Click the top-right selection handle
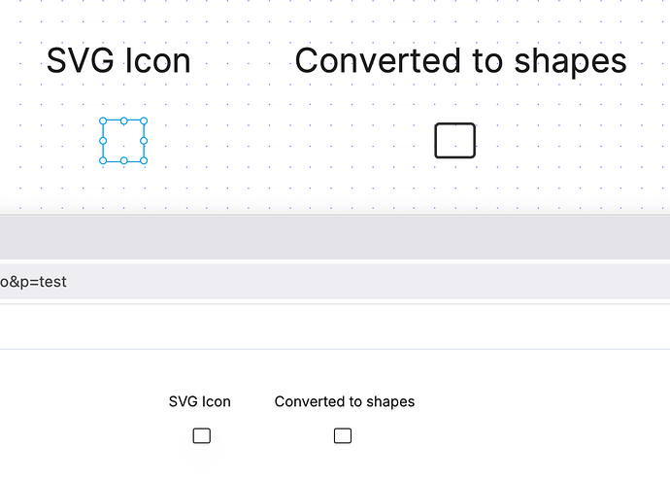The image size is (670, 481). [x=145, y=120]
